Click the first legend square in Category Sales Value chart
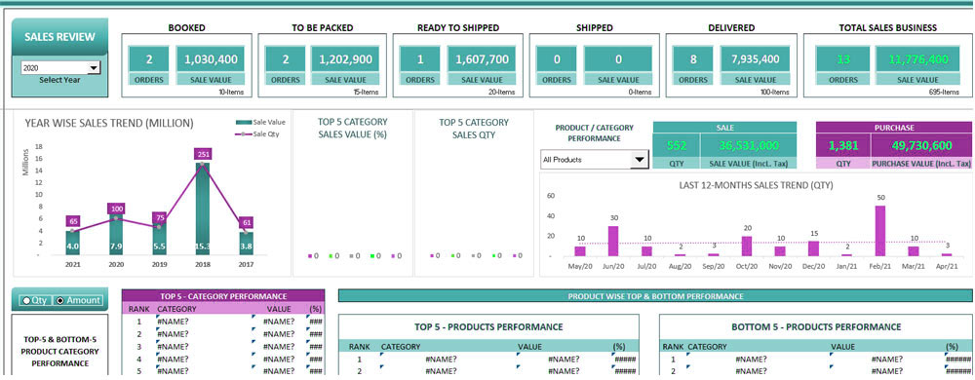Screen dimensions: 975x380 (x=309, y=256)
